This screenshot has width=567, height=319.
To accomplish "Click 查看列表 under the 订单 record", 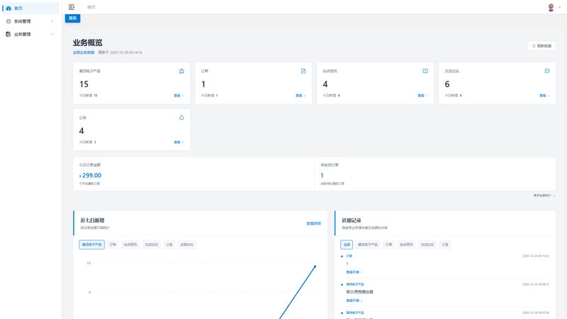I will [x=354, y=272].
